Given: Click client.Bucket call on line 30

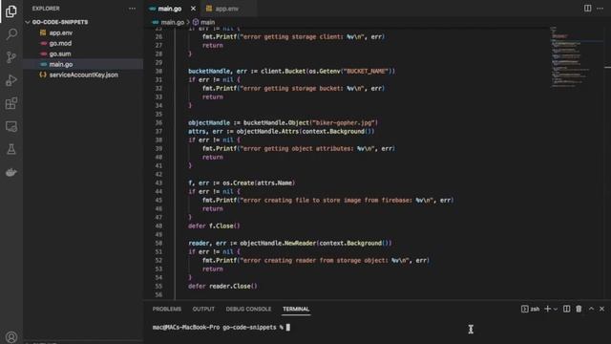Looking at the screenshot, I should (x=327, y=72).
